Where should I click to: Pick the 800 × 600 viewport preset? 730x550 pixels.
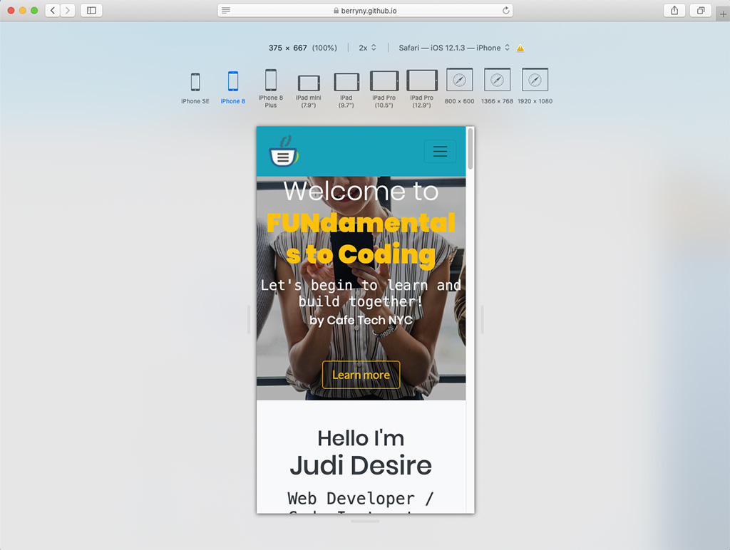pos(459,80)
